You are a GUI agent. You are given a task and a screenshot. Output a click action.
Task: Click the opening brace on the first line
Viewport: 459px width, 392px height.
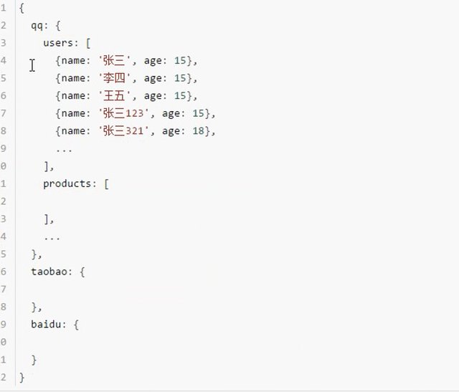22,8
